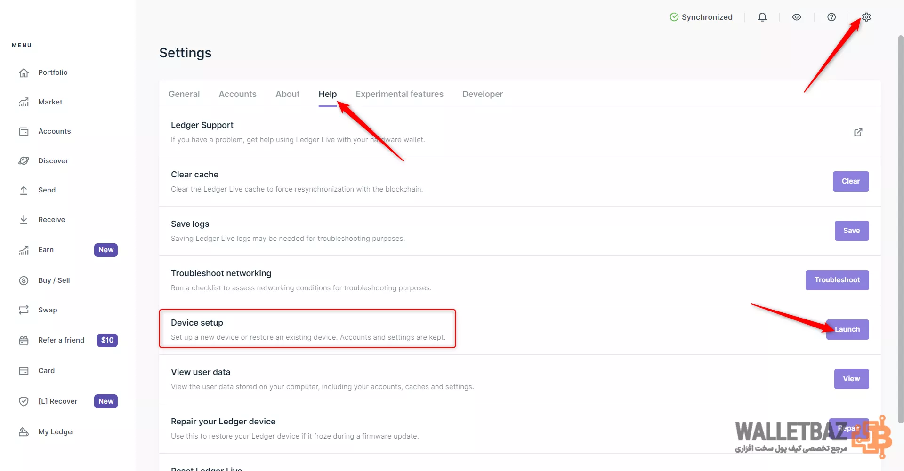Click the $10 badge beside Refer a friend
Image resolution: width=904 pixels, height=471 pixels.
[107, 340]
